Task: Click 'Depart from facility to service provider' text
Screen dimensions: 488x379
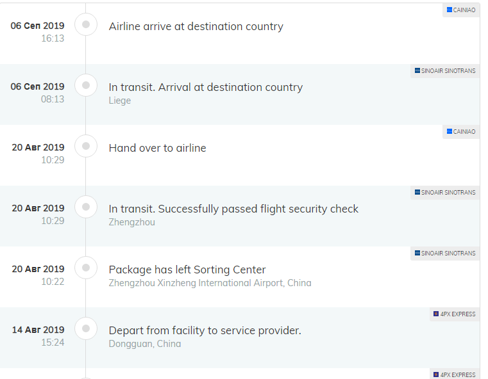Action: coord(205,330)
